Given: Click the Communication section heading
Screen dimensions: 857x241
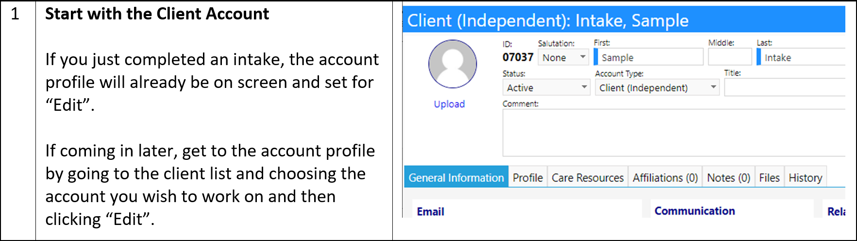Looking at the screenshot, I should (x=694, y=211).
